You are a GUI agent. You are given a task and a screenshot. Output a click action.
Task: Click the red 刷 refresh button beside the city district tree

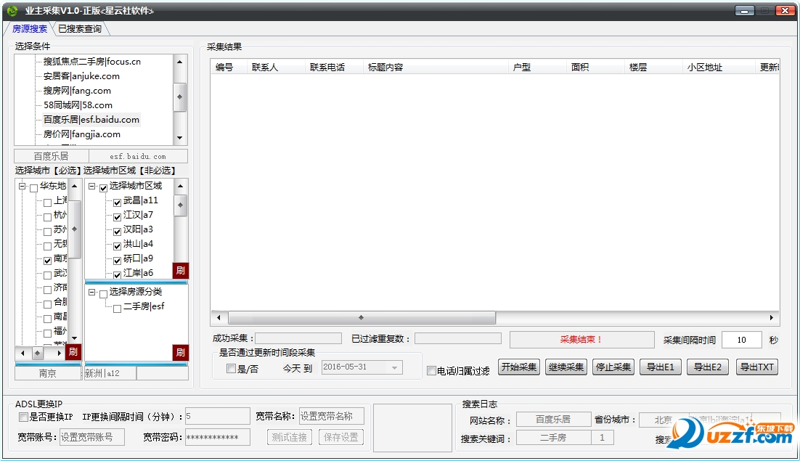point(181,271)
